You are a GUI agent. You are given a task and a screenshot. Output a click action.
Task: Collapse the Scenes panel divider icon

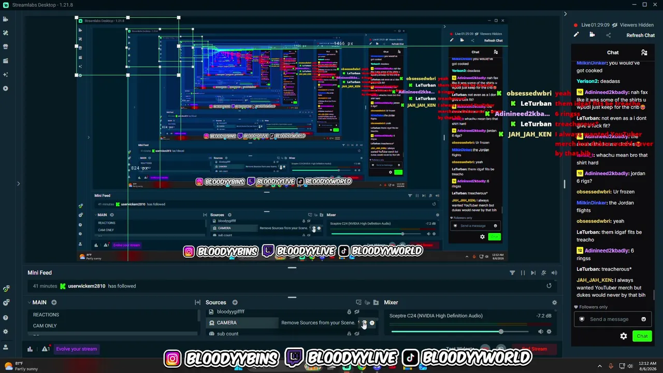(197, 303)
